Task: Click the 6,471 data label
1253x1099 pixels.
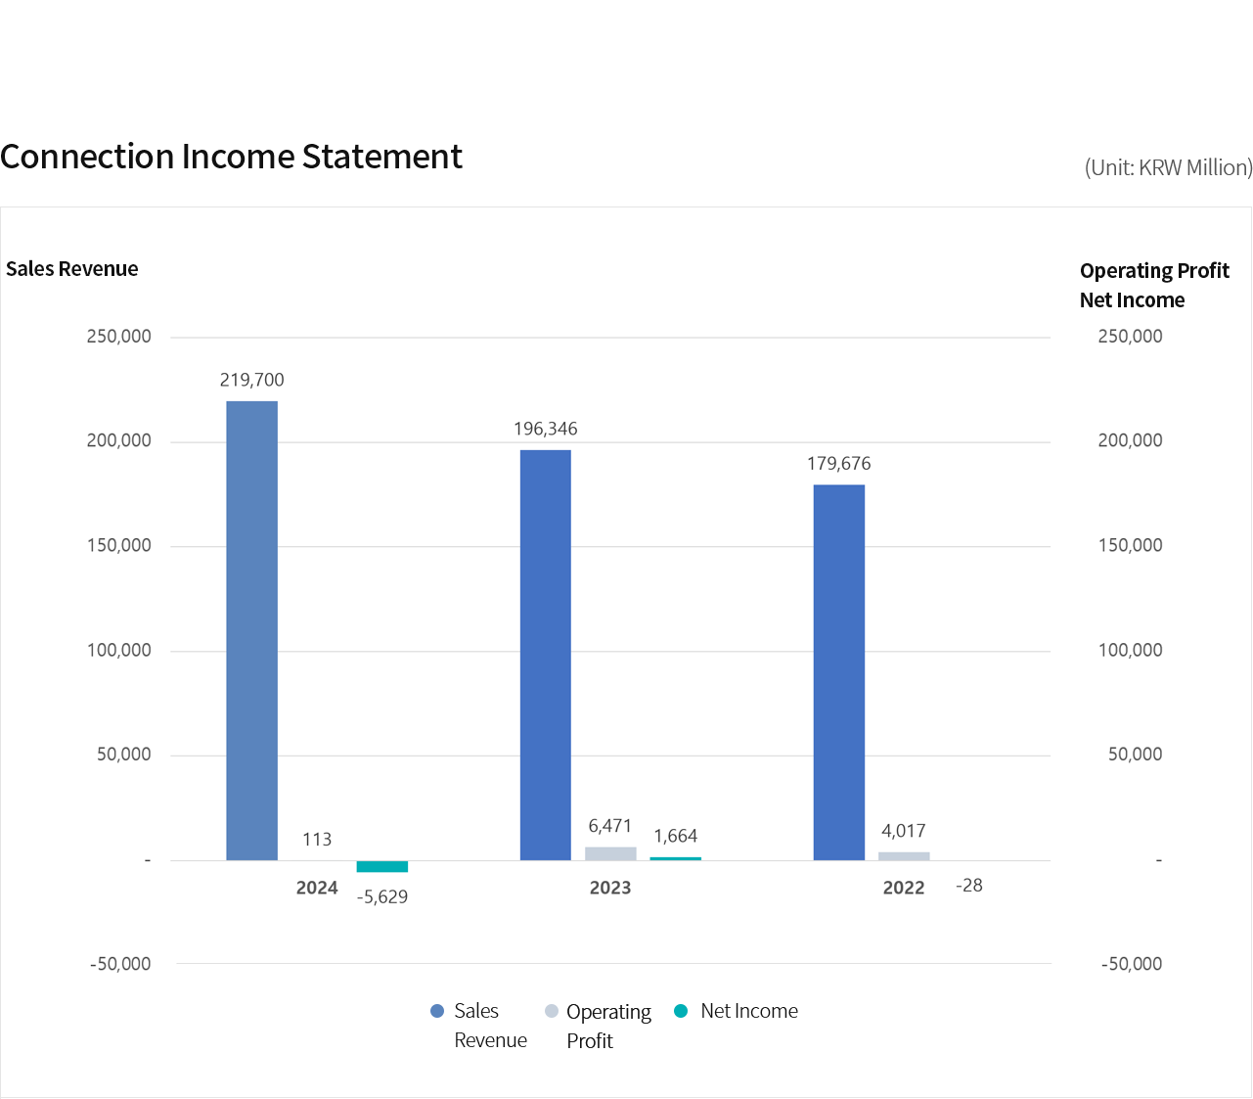Action: point(610,826)
